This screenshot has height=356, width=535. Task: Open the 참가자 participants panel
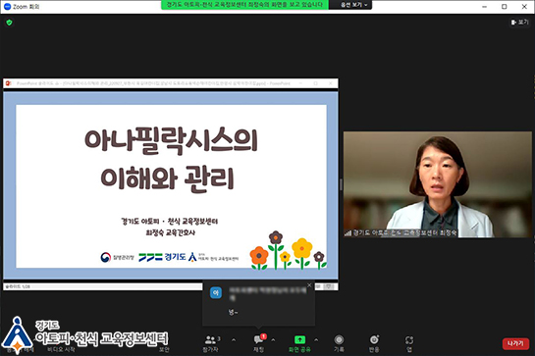(x=210, y=343)
